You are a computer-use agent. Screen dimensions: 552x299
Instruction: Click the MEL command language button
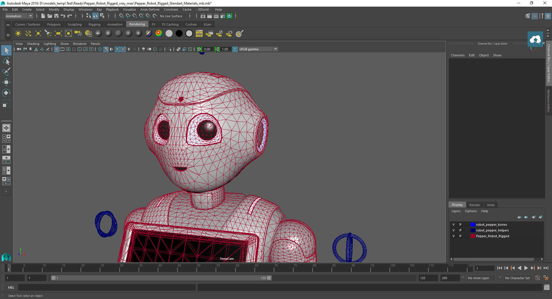point(11,287)
